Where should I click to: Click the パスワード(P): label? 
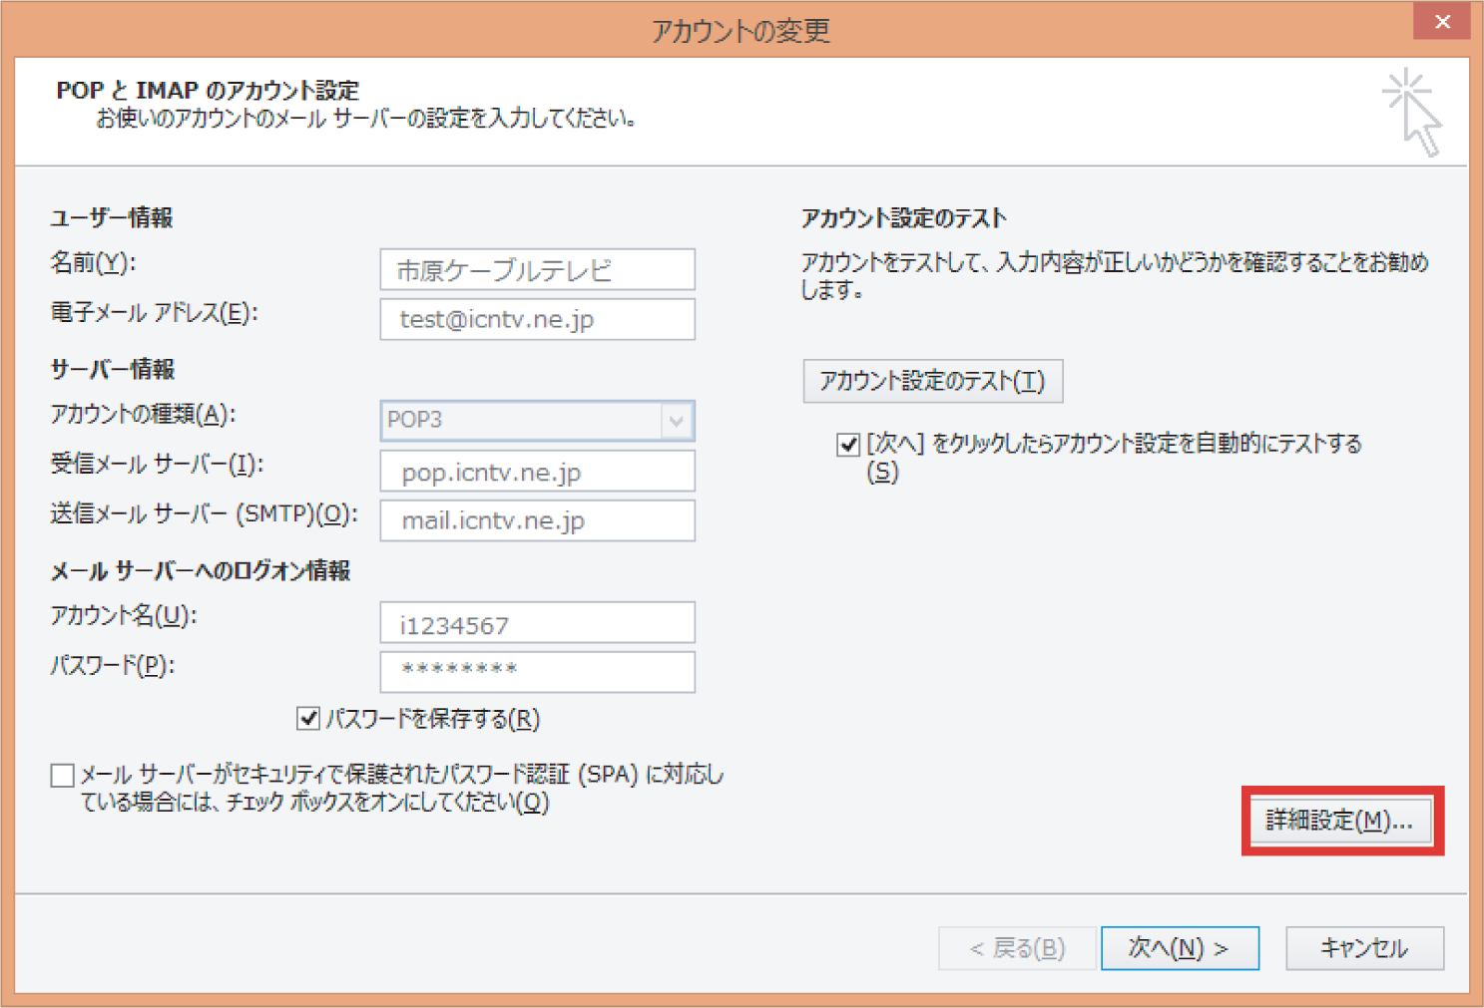click(113, 665)
